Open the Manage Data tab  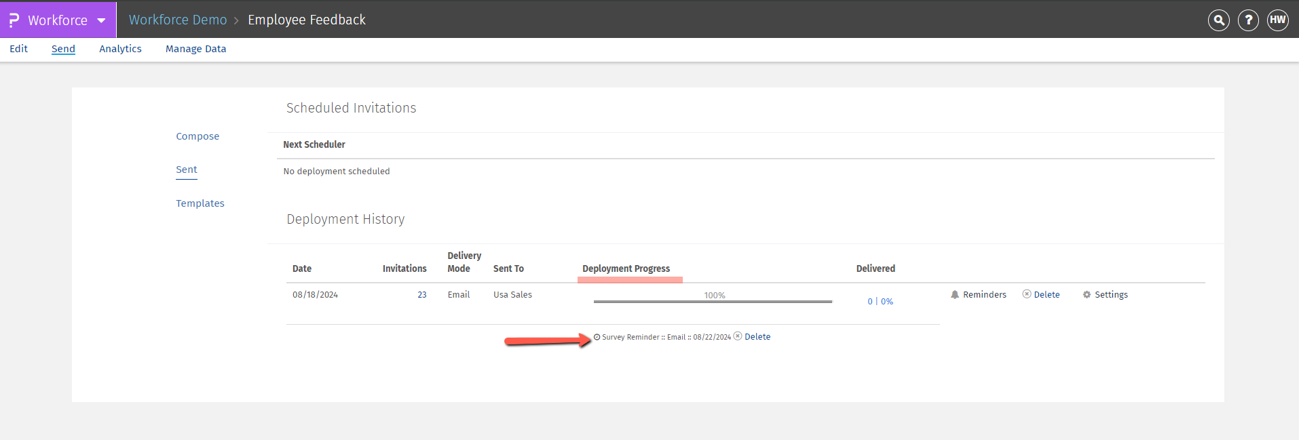coord(195,49)
